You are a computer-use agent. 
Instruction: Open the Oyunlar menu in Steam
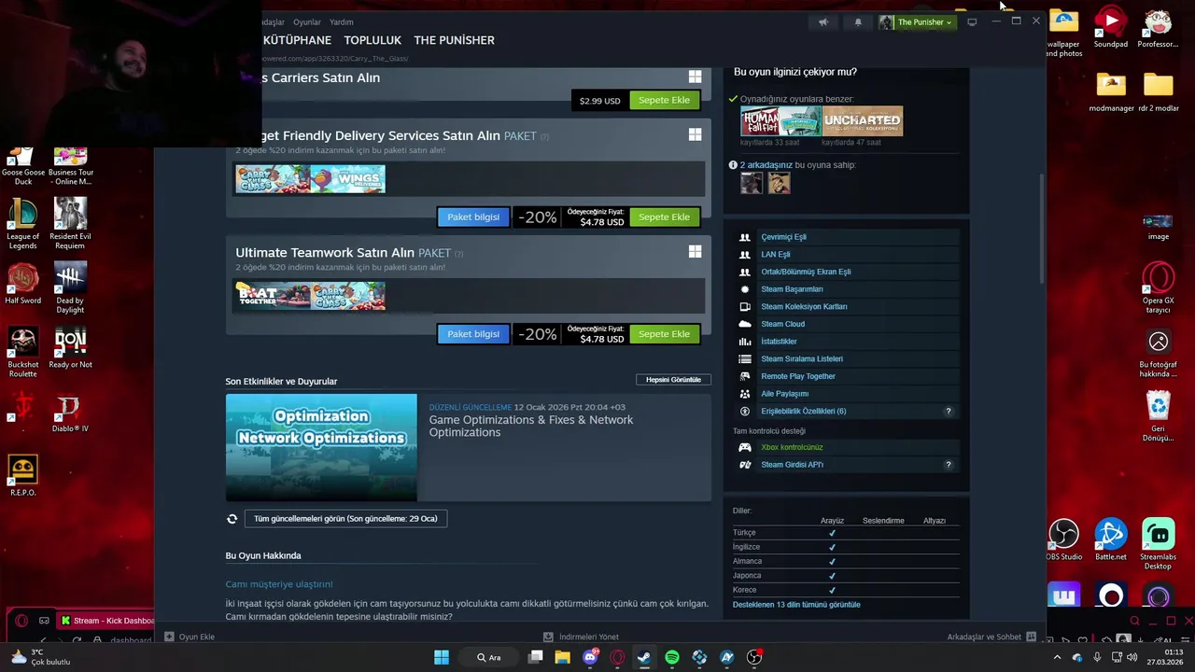click(x=307, y=22)
